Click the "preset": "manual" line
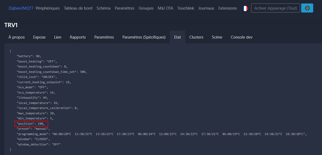Screen dimensions: 322x155 tap(33, 129)
